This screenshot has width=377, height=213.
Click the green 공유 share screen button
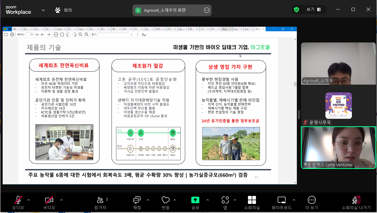(195, 200)
